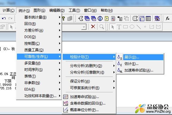Open Help via the question mark icon

pos(63,18)
